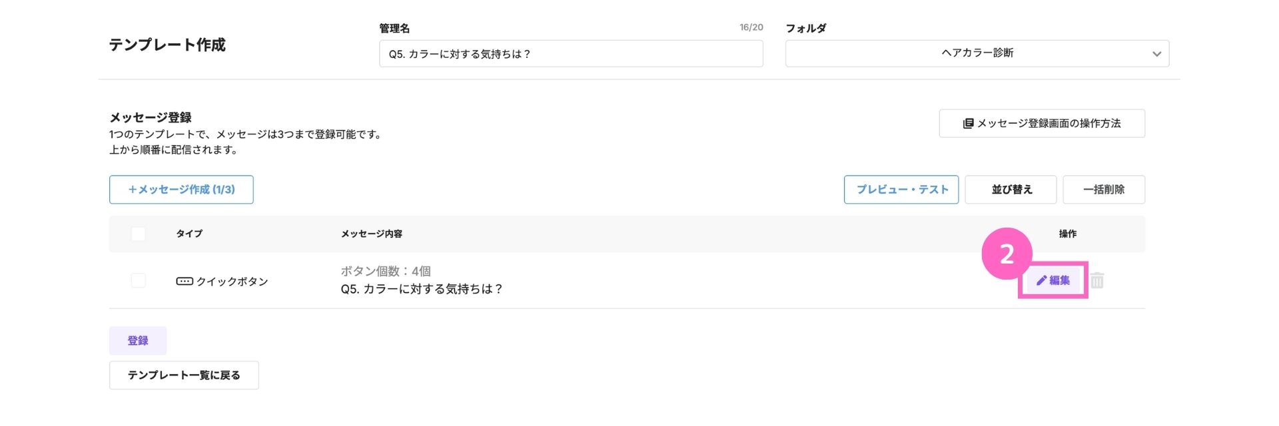The image size is (1279, 426).
Task: Click the タイプ column header
Action: (189, 234)
